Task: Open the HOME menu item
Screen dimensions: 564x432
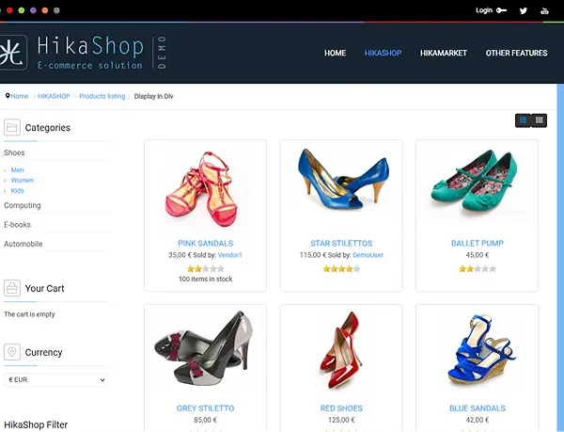Action: click(336, 54)
